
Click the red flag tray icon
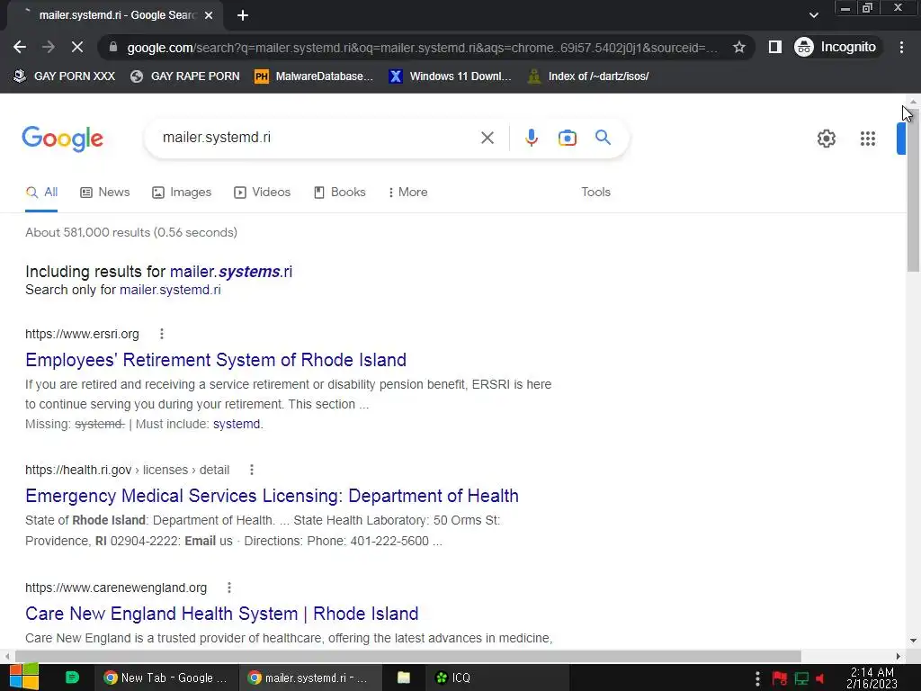pyautogui.click(x=780, y=678)
